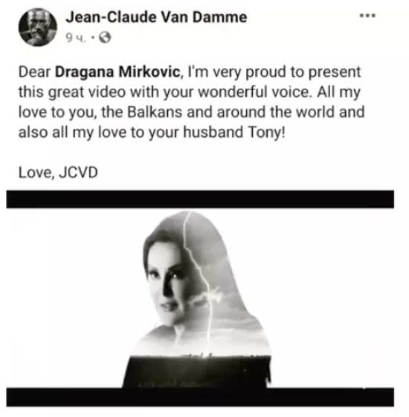
Task: Open the three-dot post options menu
Action: (367, 16)
